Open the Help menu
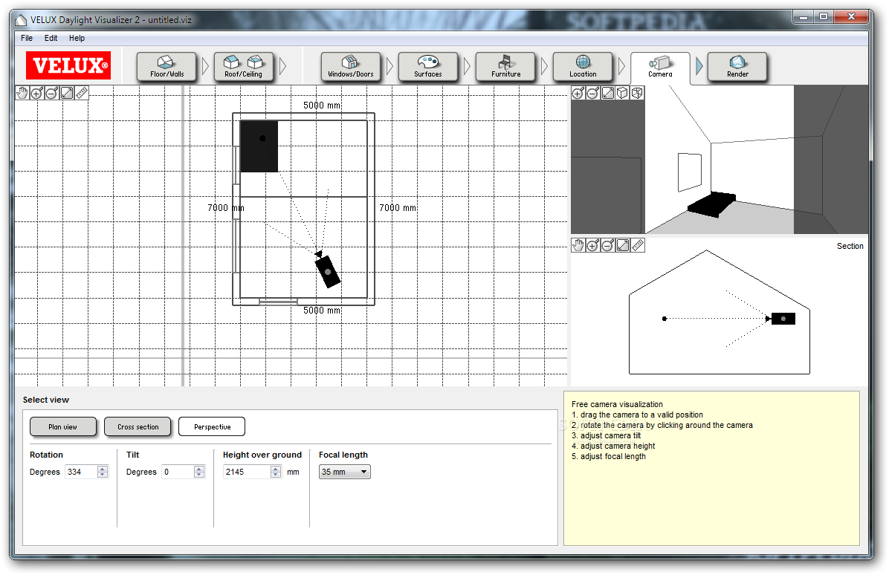The width and height of the screenshot is (889, 575). click(x=77, y=38)
